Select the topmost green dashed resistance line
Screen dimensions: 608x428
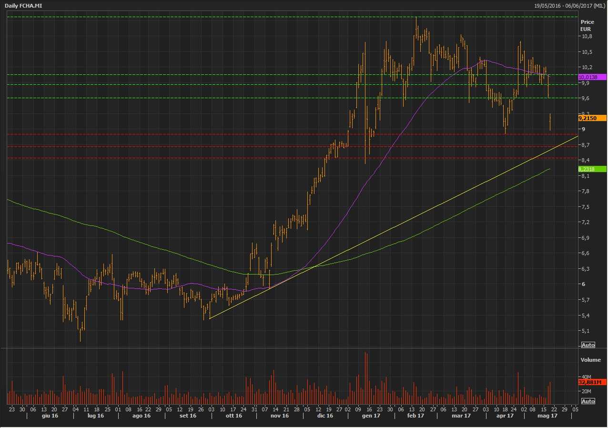tap(286, 17)
